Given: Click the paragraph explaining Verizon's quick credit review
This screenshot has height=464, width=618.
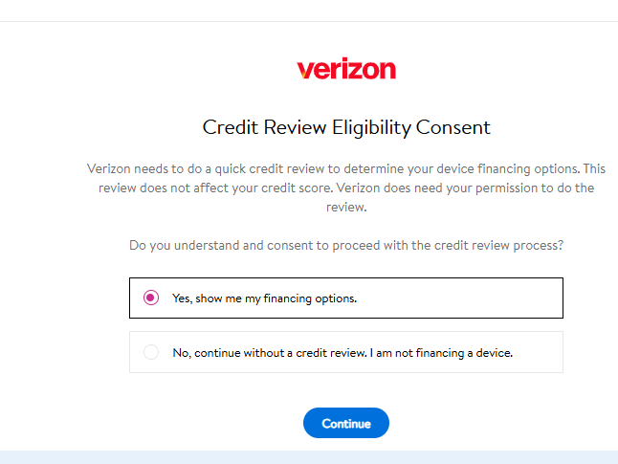Looking at the screenshot, I should [346, 188].
